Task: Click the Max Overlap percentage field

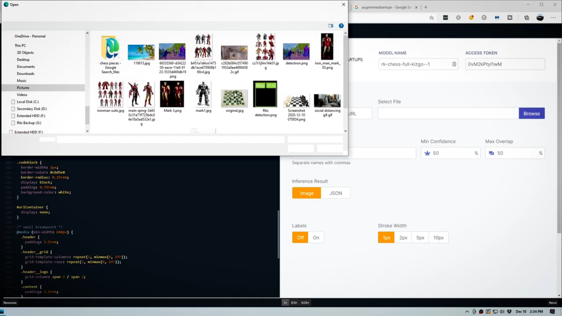Action: coord(515,153)
